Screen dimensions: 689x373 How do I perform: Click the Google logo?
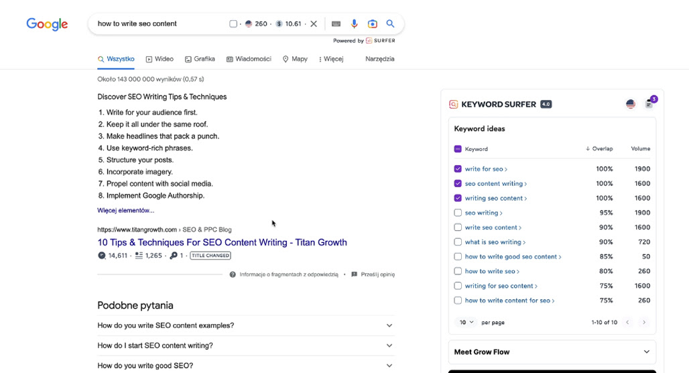click(47, 24)
